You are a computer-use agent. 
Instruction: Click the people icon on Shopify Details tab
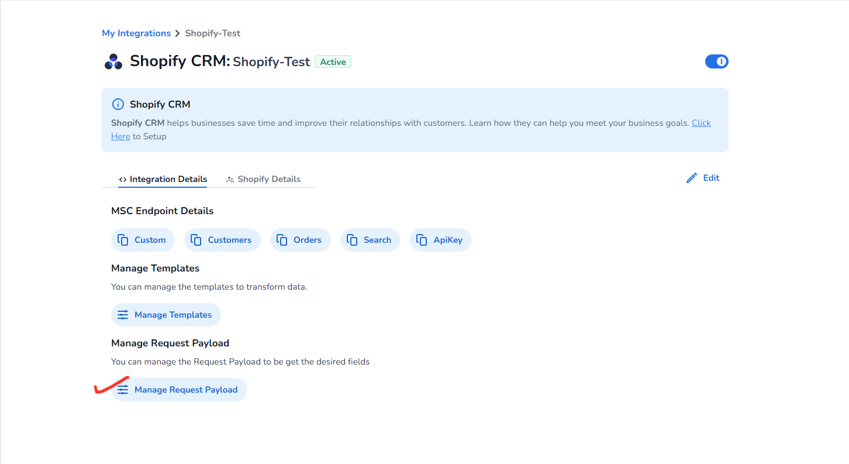click(230, 180)
